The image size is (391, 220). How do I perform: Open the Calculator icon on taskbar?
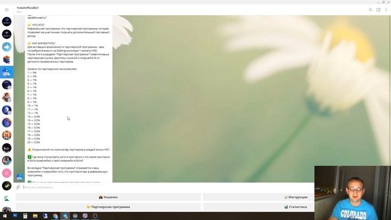(x=25, y=216)
